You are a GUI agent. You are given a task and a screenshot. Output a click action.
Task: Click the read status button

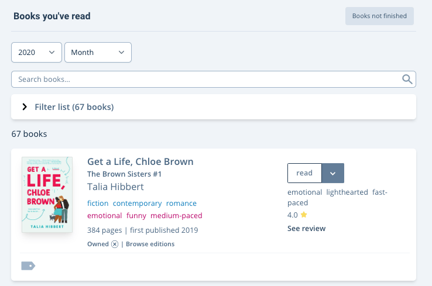(304, 173)
